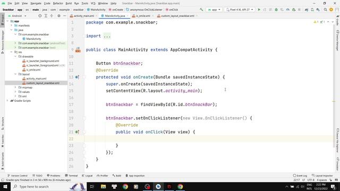Toggle the Emulator side tab
Screen dimensions: 340x191
[338, 164]
